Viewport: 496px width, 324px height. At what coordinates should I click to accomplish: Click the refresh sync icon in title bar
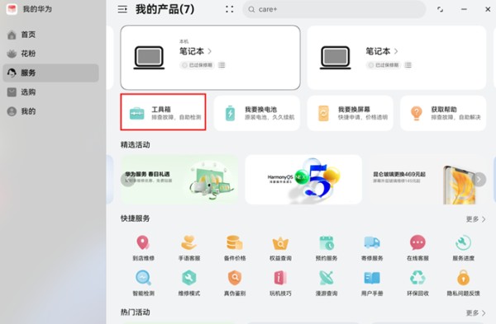point(440,9)
